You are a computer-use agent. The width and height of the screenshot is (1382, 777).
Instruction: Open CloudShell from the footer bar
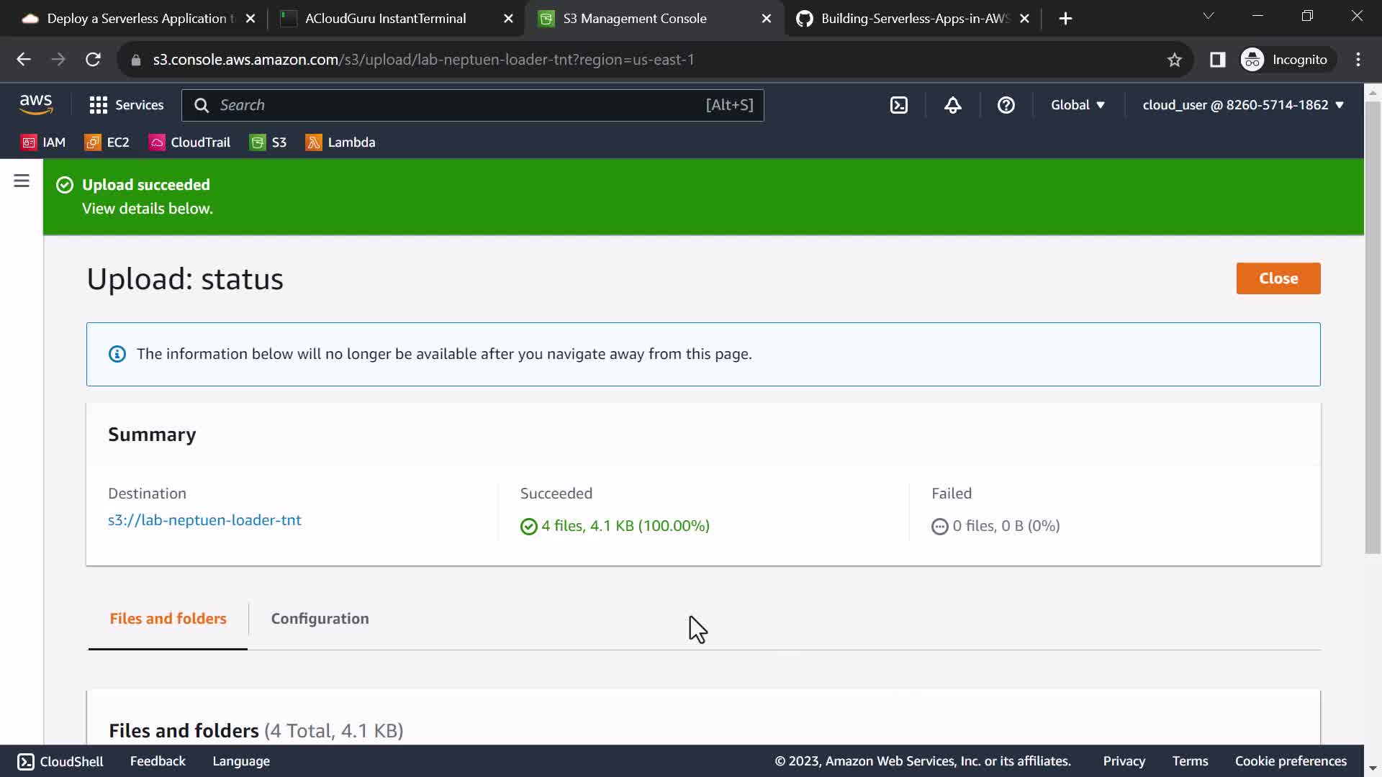(60, 761)
